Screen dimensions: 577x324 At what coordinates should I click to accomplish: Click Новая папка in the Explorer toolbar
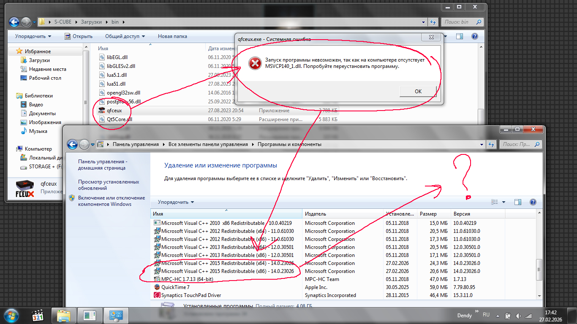coord(172,36)
